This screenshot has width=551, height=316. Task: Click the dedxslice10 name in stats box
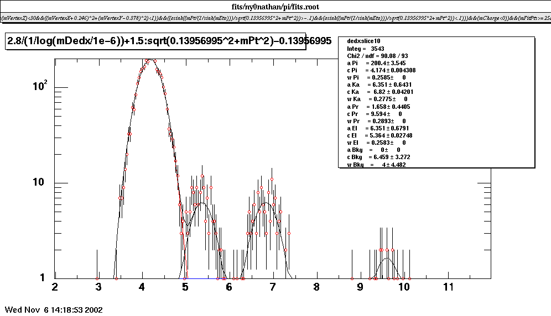[363, 41]
